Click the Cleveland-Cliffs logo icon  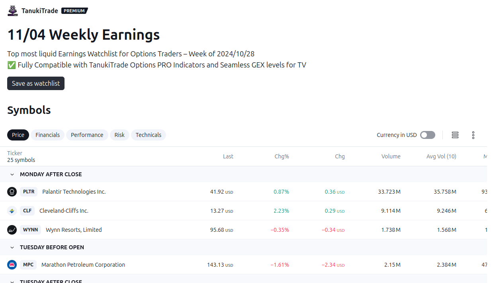pos(12,211)
